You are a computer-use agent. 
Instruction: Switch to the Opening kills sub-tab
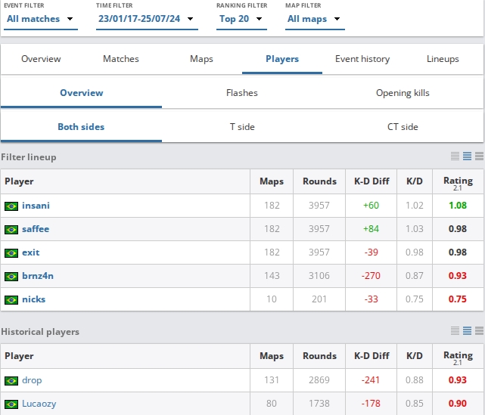[403, 93]
